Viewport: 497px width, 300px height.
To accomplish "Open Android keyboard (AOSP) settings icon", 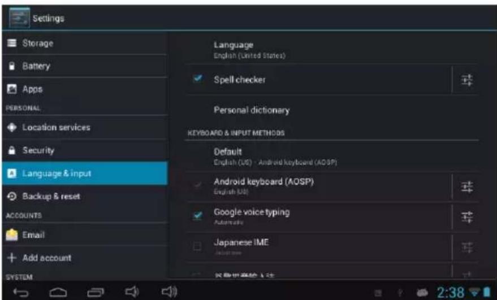I will (x=466, y=187).
